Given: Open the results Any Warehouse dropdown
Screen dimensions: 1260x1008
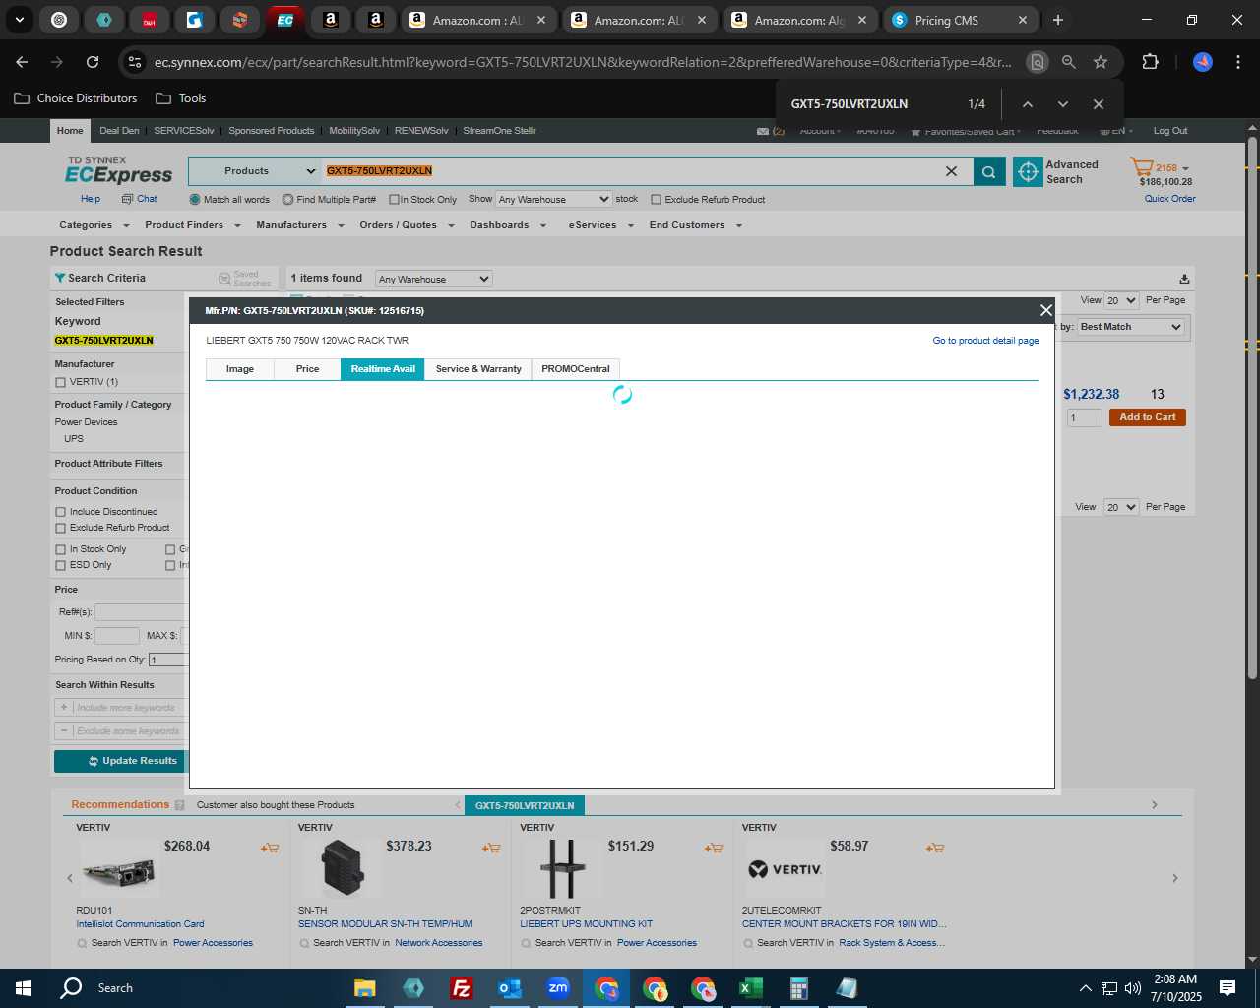Looking at the screenshot, I should [434, 279].
